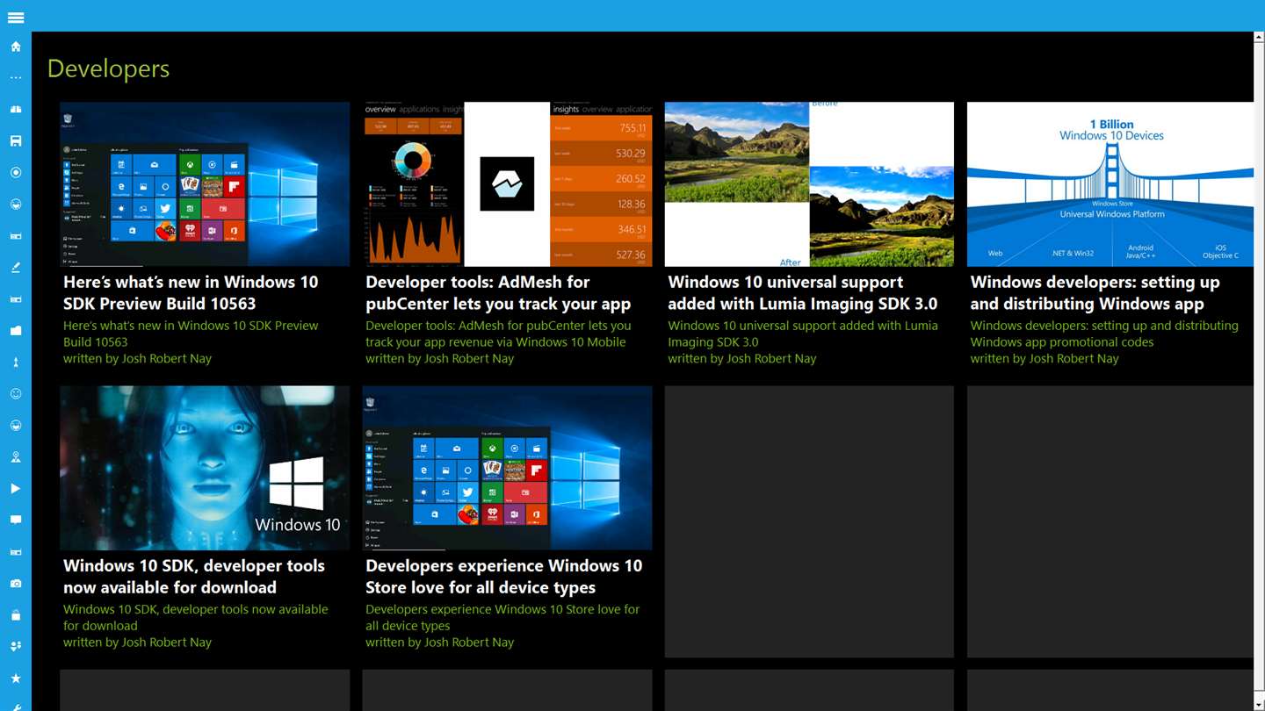
Task: Click the floppy disk icon in sidebar
Action: point(16,141)
